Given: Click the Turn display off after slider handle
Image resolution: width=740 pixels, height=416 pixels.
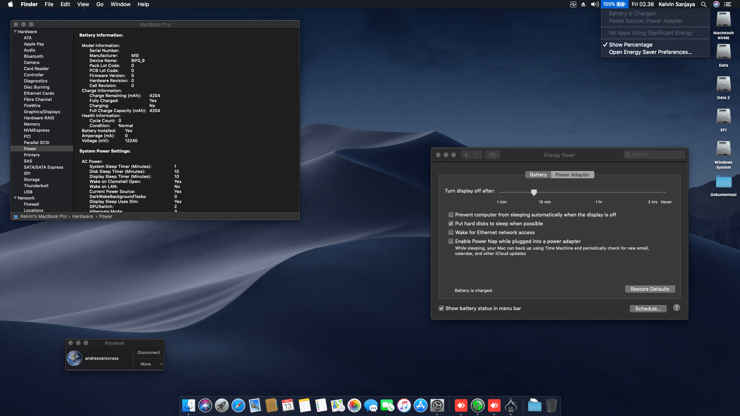Looking at the screenshot, I should tap(534, 192).
